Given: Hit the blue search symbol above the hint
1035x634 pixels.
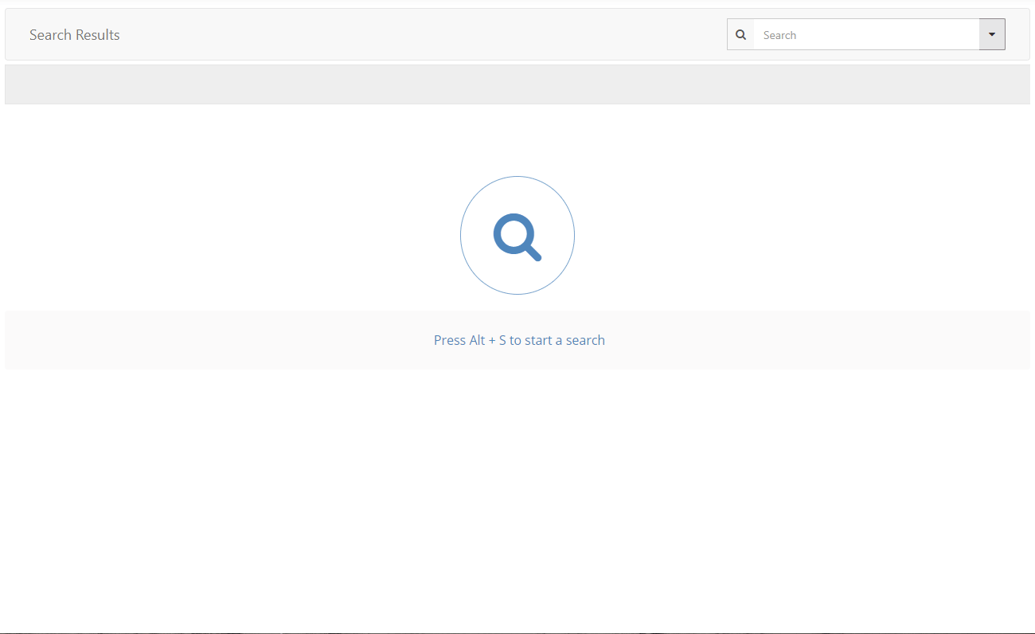Looking at the screenshot, I should tap(517, 237).
